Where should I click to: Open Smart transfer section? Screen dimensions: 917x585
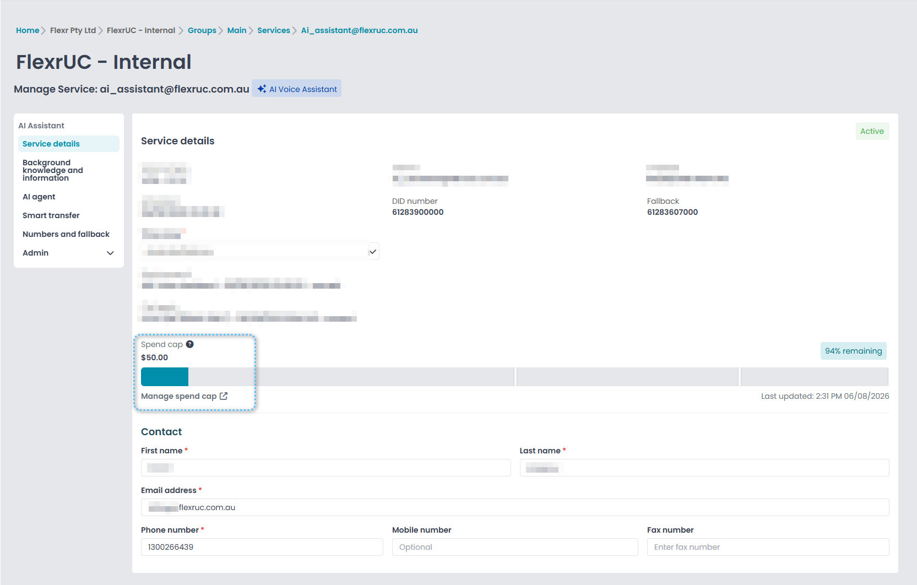click(x=69, y=215)
